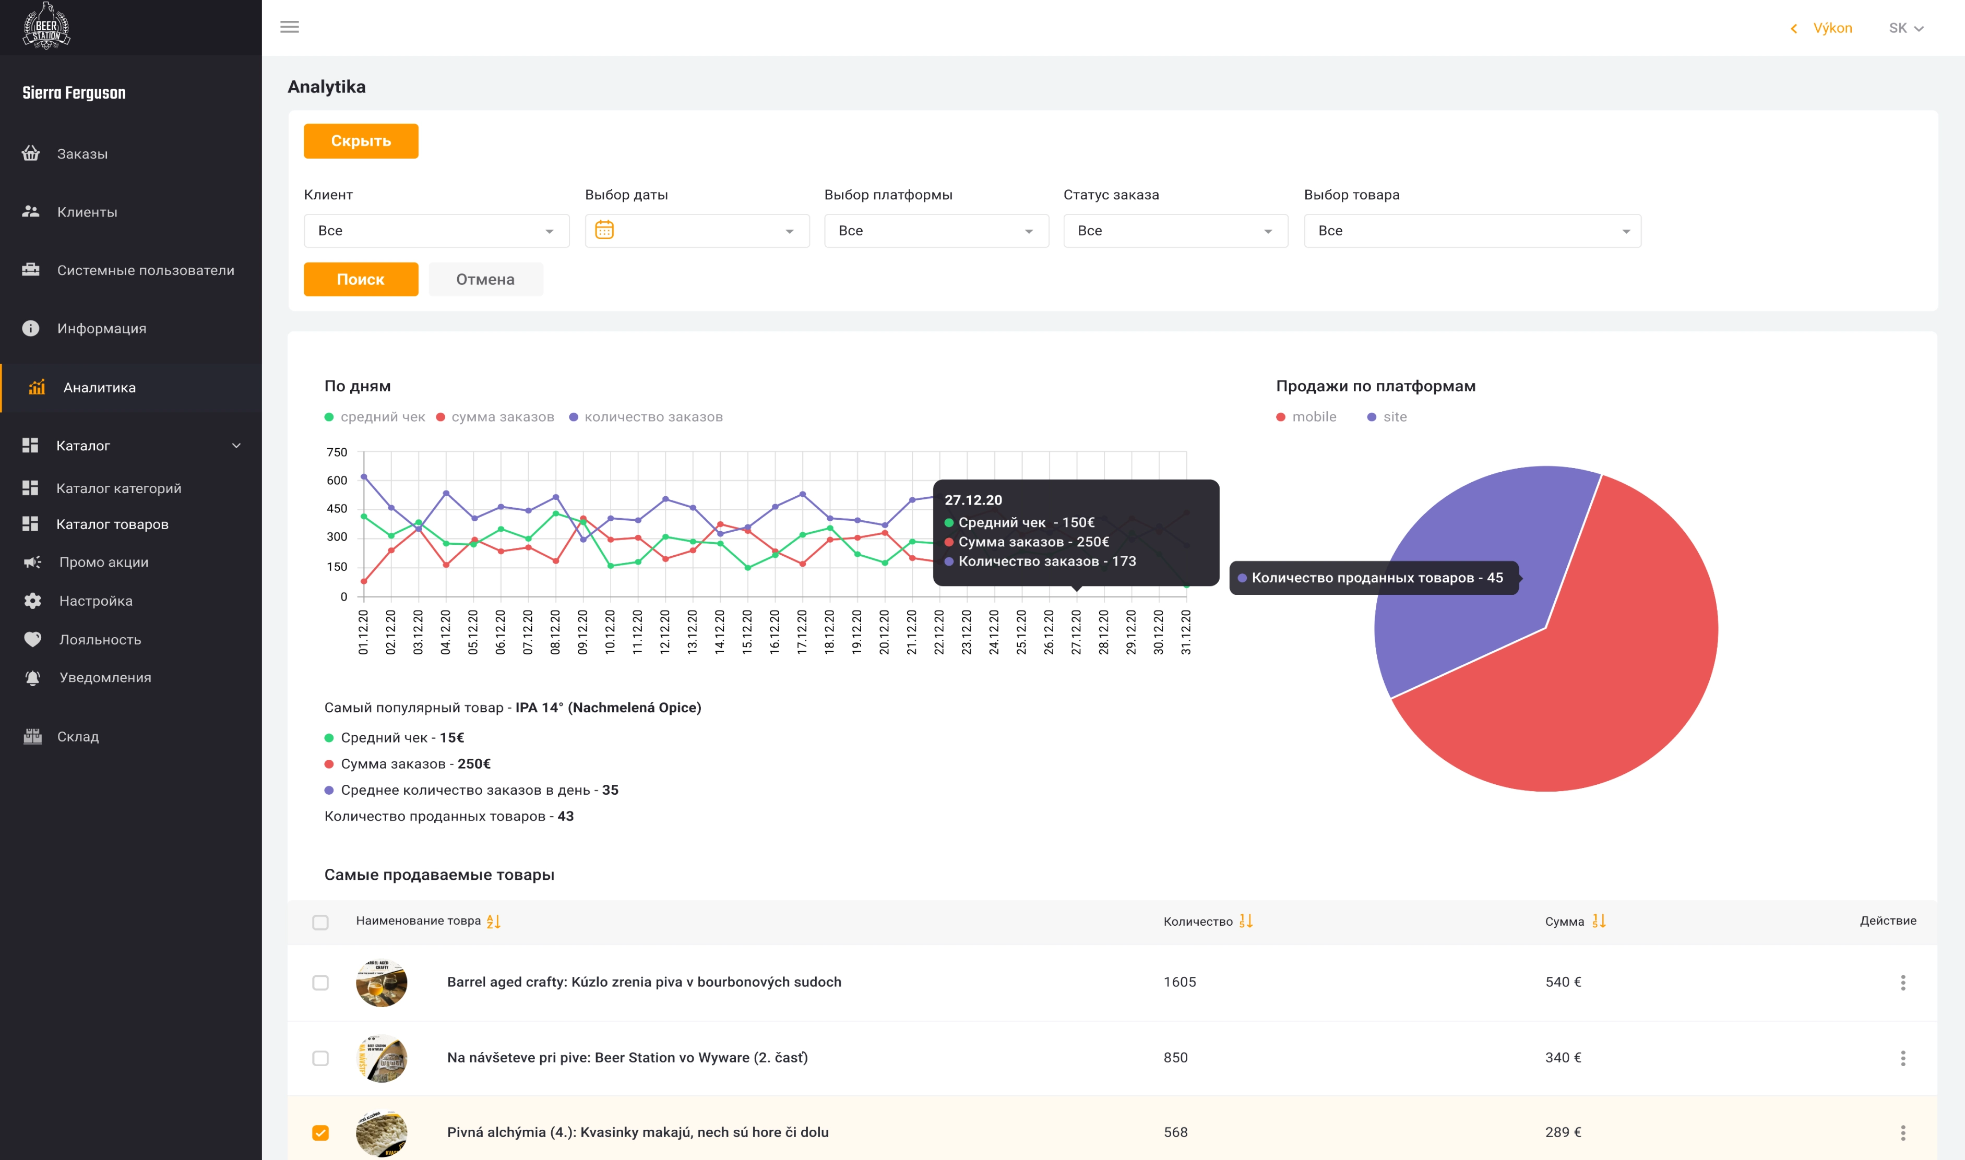Viewport: 1965px width, 1160px height.
Task: Toggle the сумма заказов legend color dot
Action: click(x=441, y=417)
